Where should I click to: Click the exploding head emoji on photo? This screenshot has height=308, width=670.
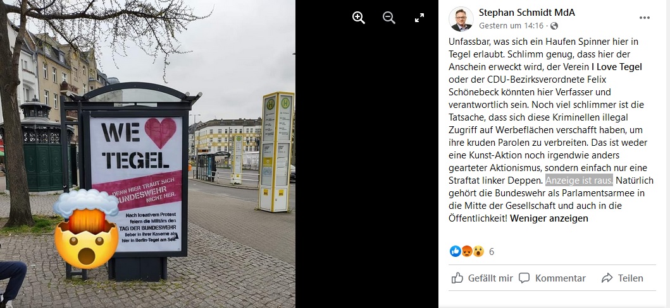(86, 228)
